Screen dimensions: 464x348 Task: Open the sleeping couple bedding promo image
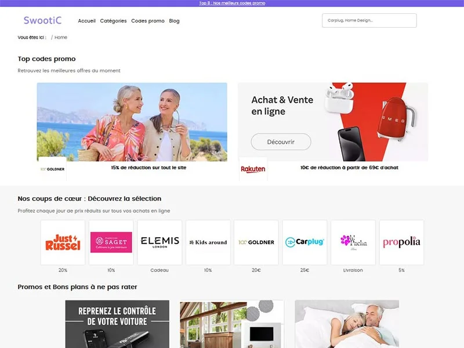tap(347, 324)
